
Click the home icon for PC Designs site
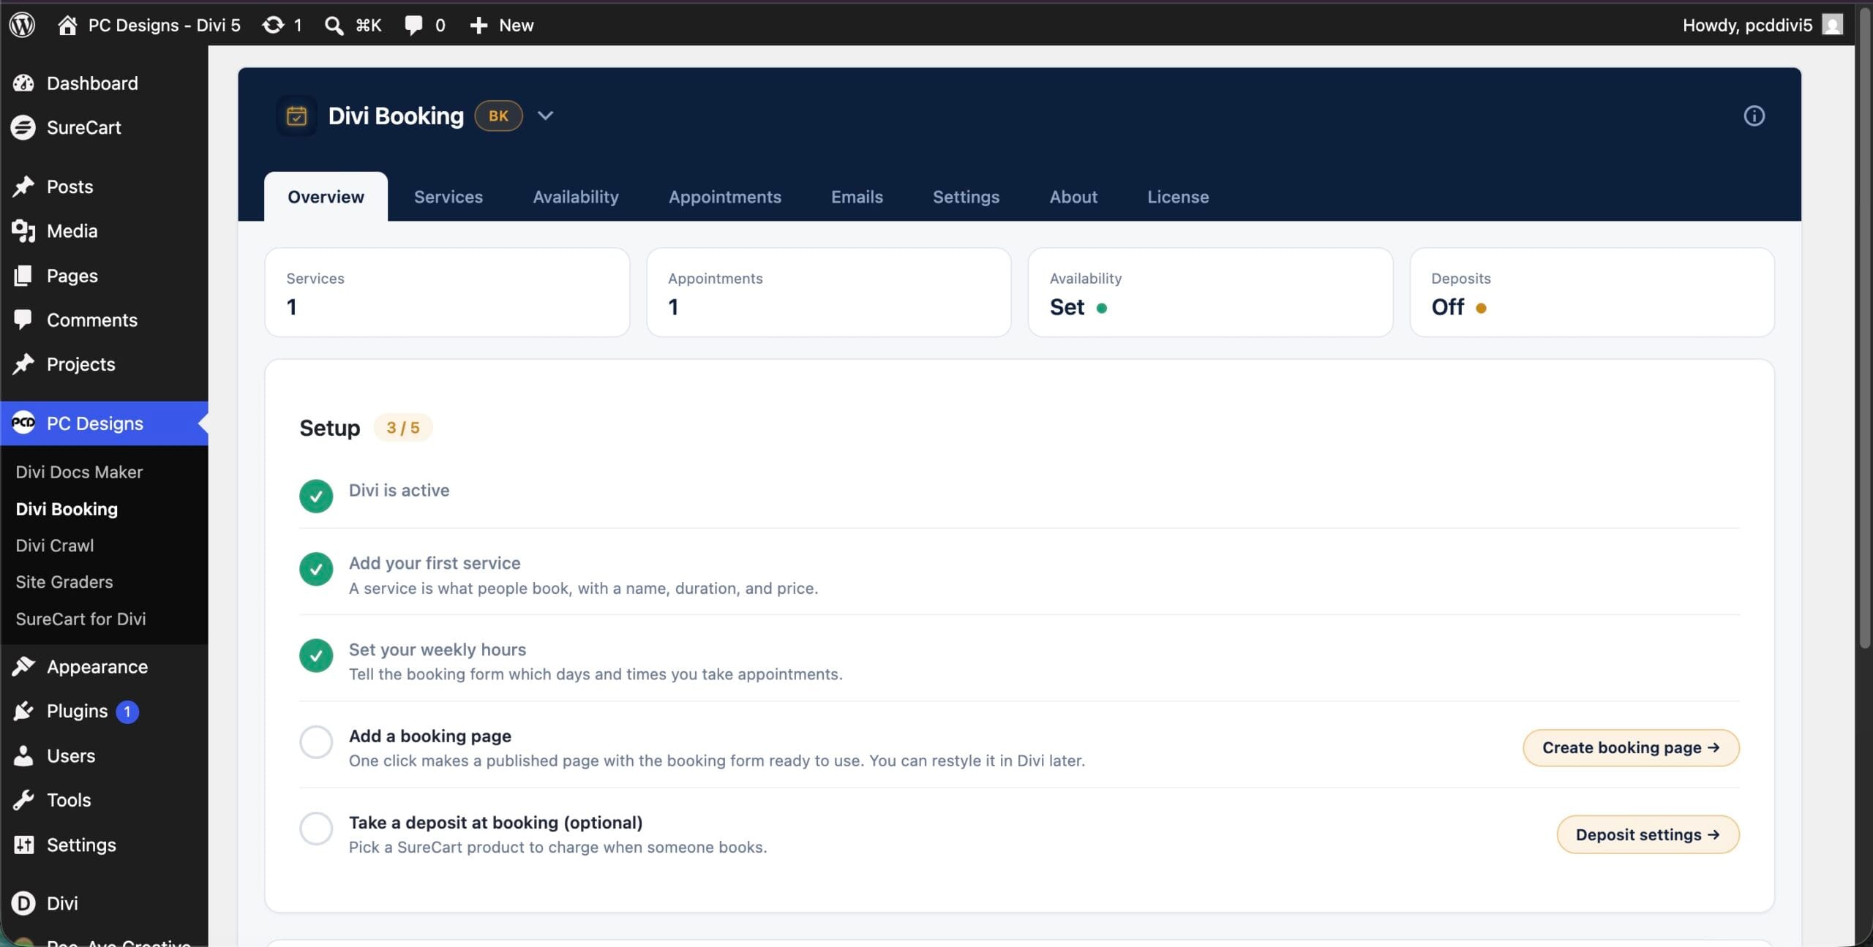click(67, 25)
